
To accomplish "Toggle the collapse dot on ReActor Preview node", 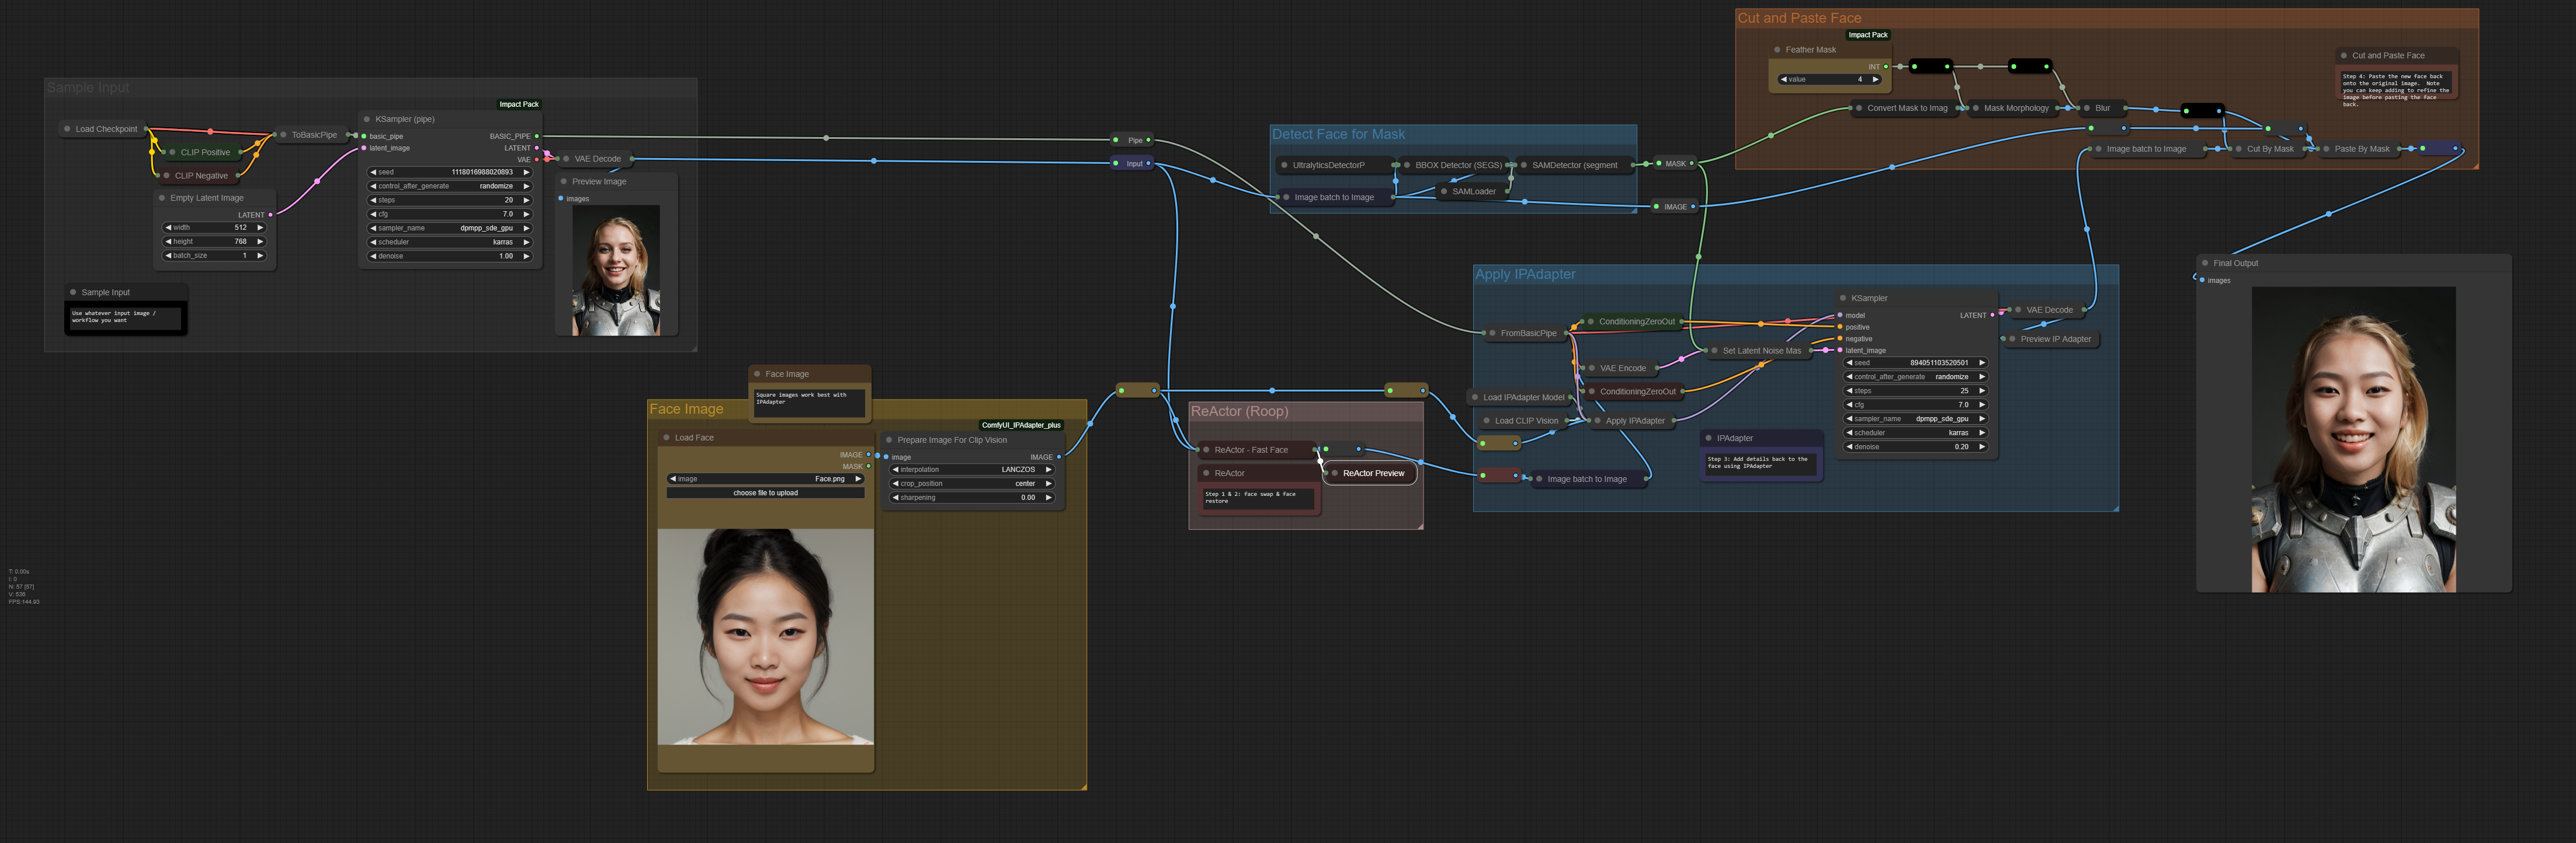I will (x=1335, y=474).
